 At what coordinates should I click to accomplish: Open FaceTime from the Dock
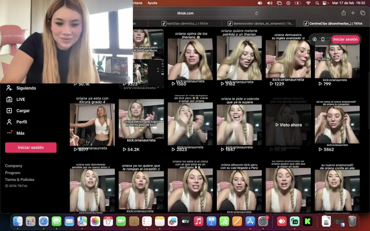pyautogui.click(x=121, y=222)
